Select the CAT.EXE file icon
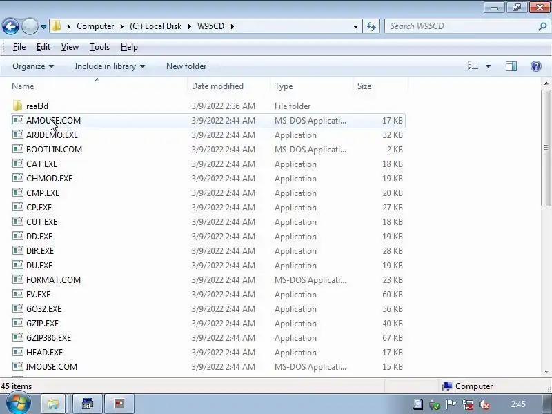 [18, 164]
